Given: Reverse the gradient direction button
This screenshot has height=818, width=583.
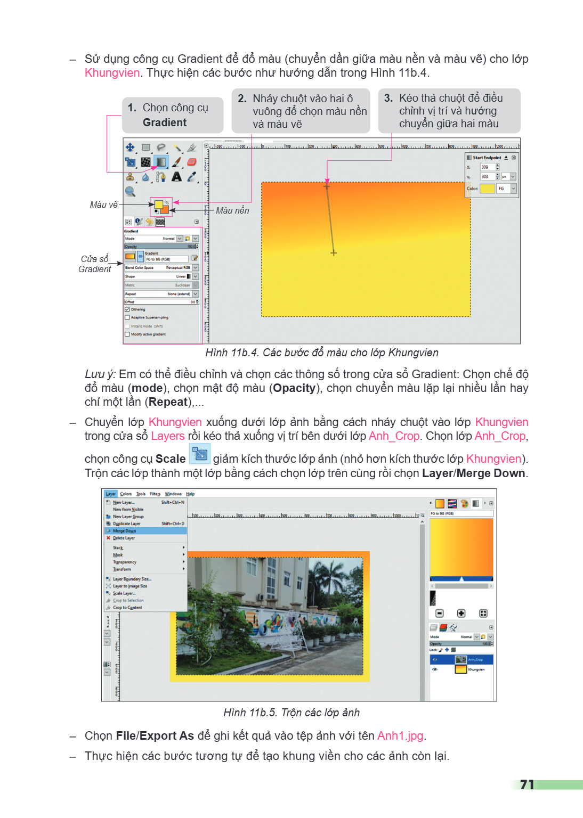Looking at the screenshot, I should (x=141, y=256).
